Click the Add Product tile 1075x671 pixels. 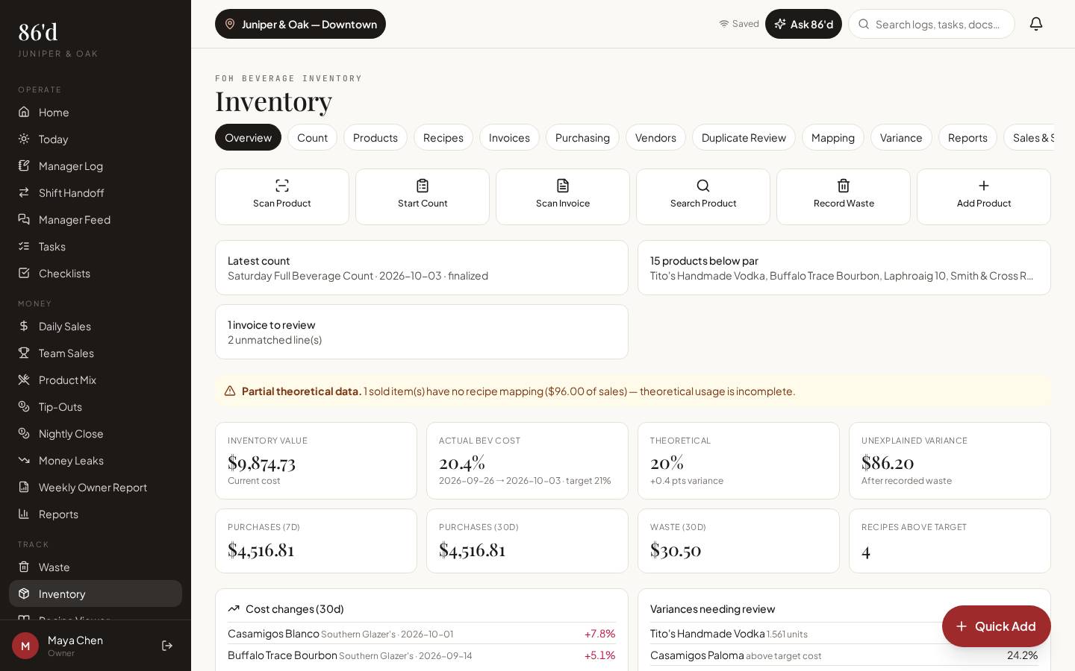pyautogui.click(x=984, y=197)
